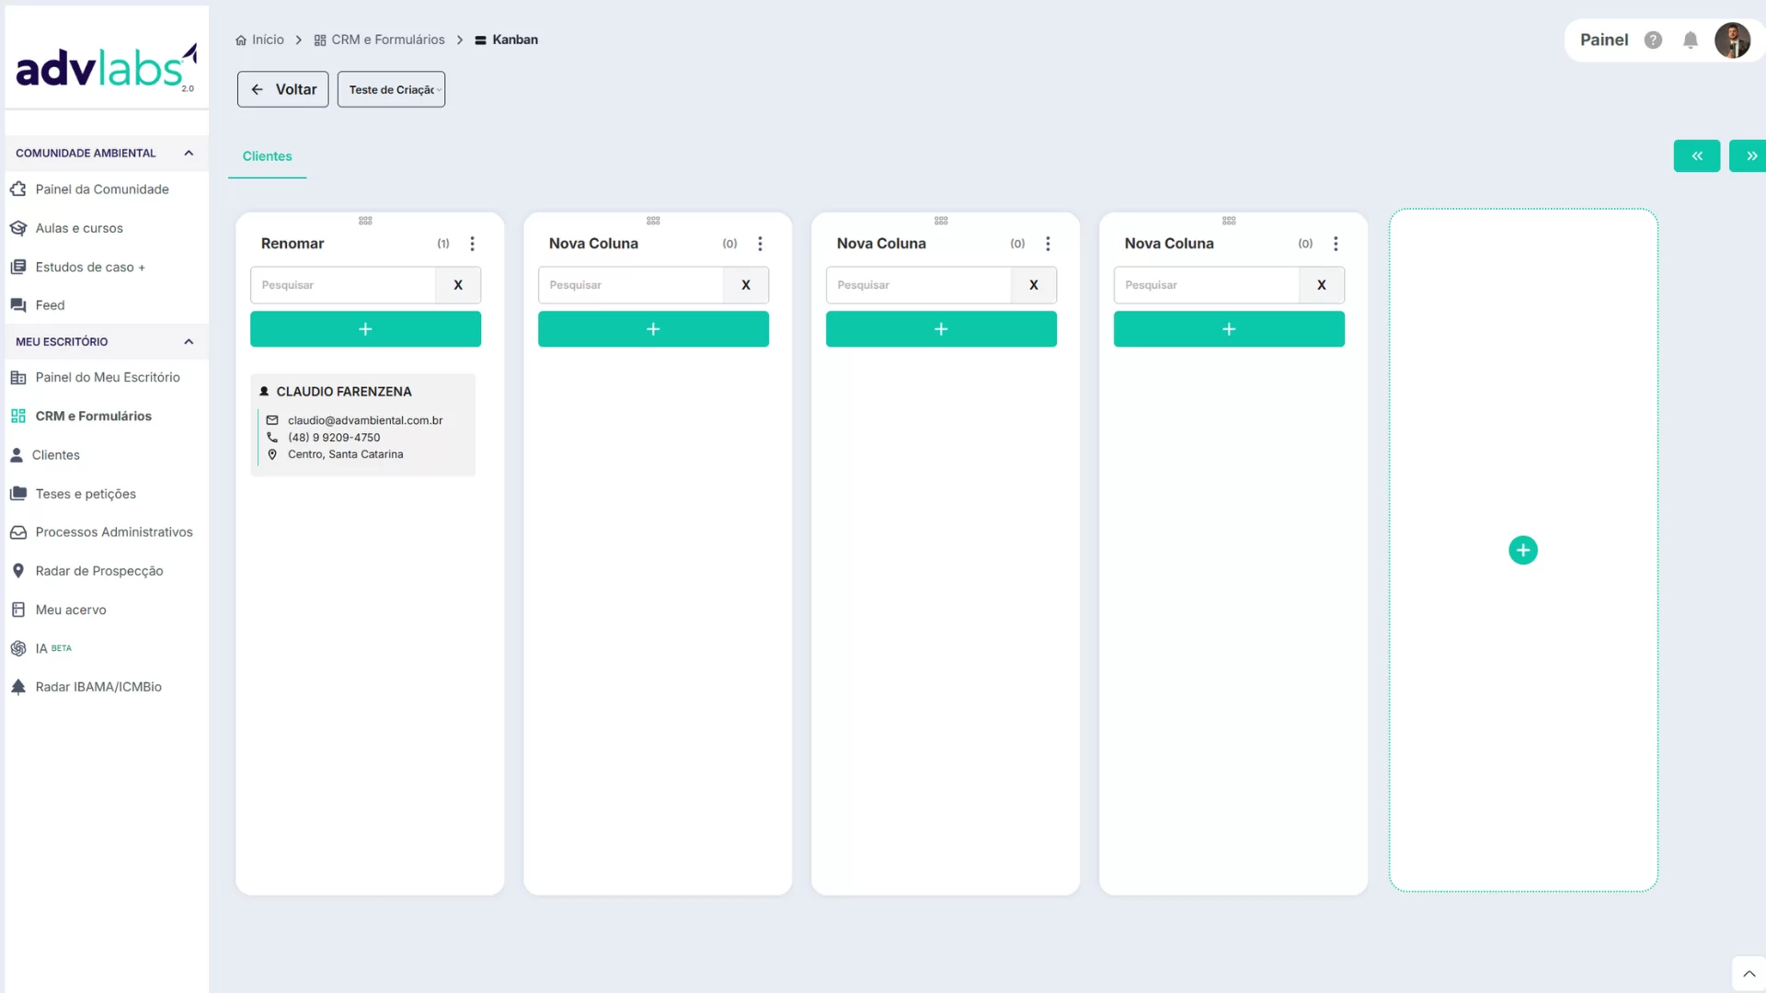
Task: Open the help question mark icon
Action: tap(1653, 40)
